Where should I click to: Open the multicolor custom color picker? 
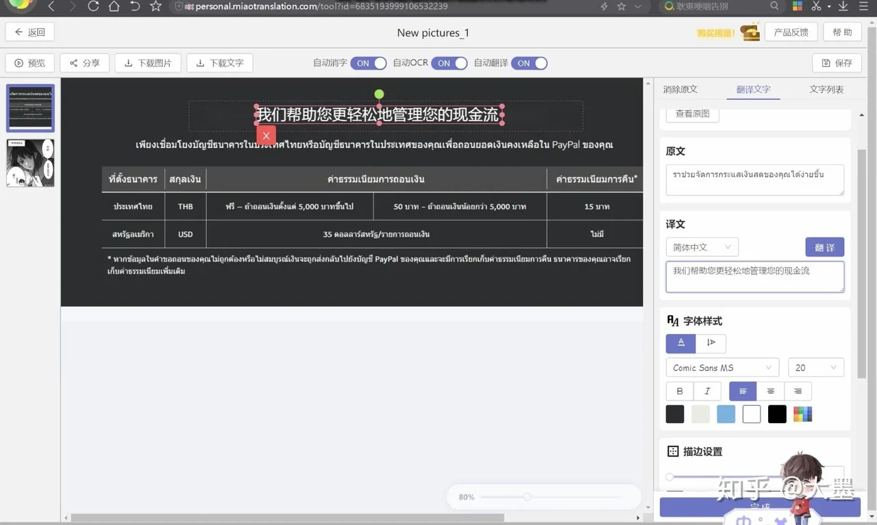click(x=803, y=414)
